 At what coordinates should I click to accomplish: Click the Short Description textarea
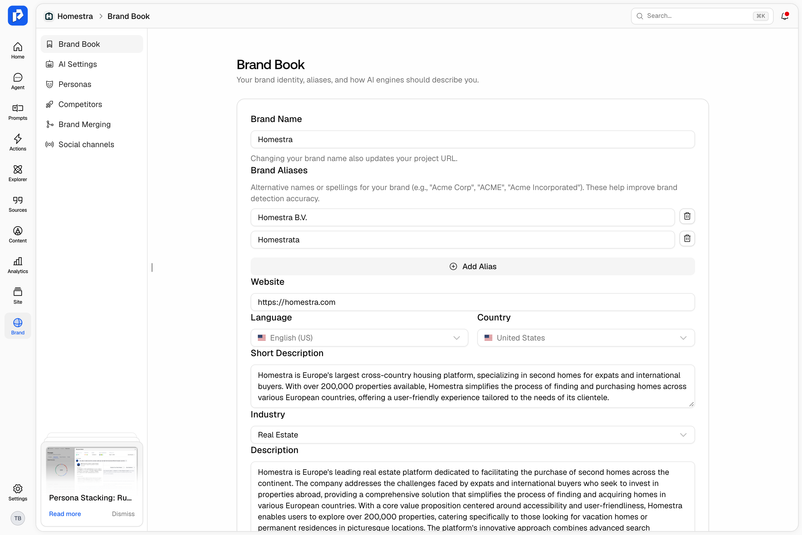pyautogui.click(x=473, y=386)
